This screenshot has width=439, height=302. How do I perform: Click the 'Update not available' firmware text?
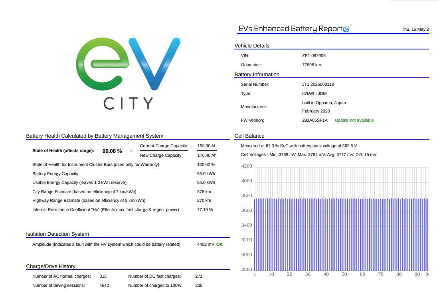[x=354, y=120]
